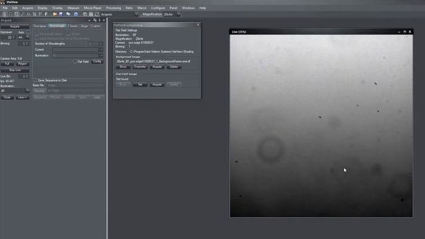Click the refresh arrows toolbar icon
Viewport: 425px width, 239px height.
point(97,14)
